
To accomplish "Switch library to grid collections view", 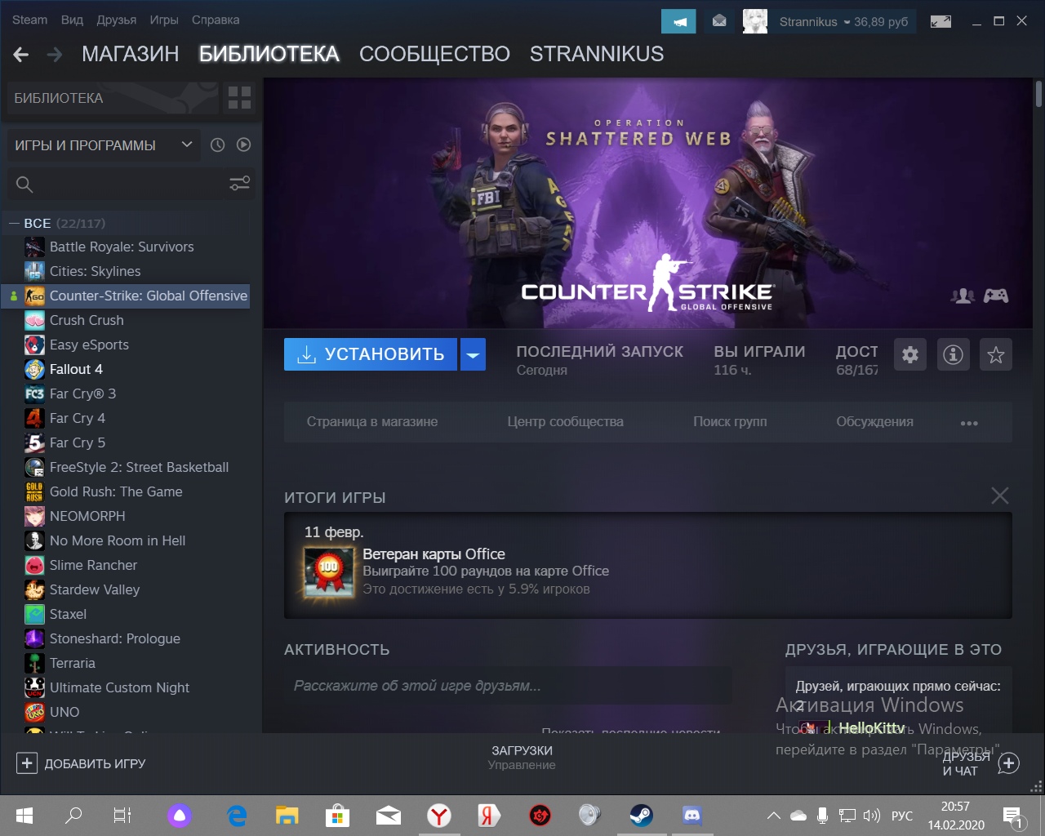I will (239, 98).
